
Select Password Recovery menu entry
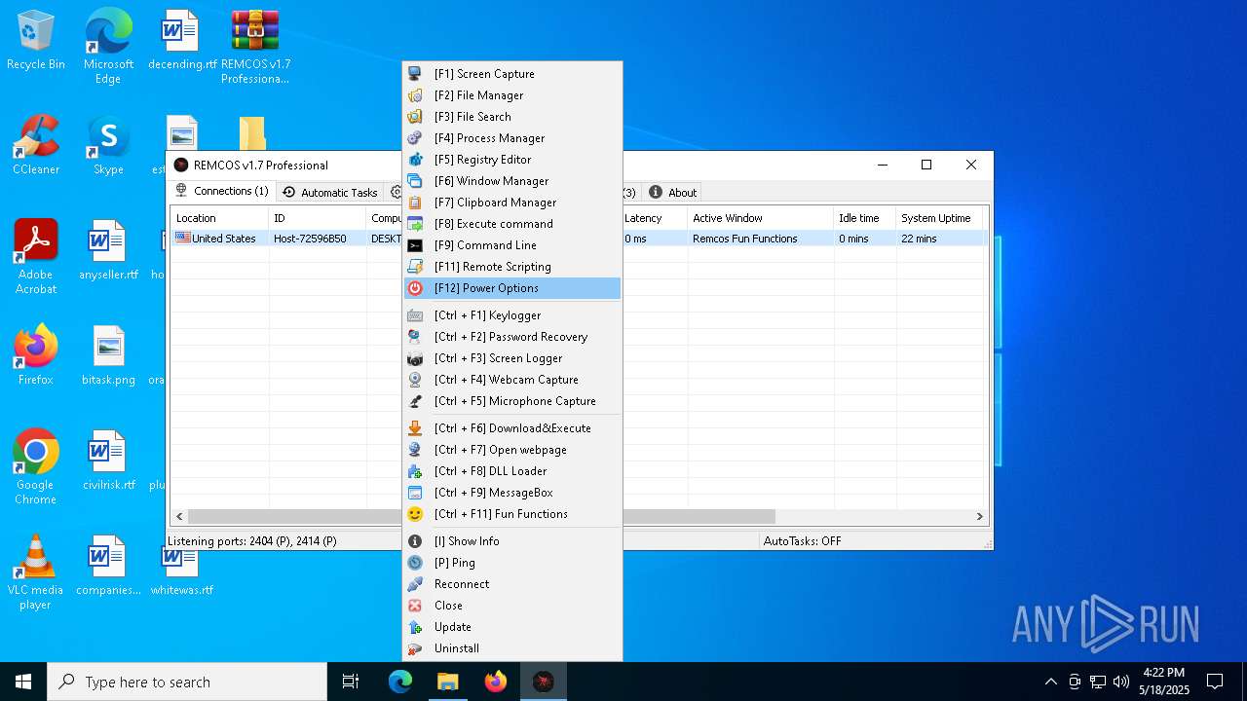[x=512, y=337]
